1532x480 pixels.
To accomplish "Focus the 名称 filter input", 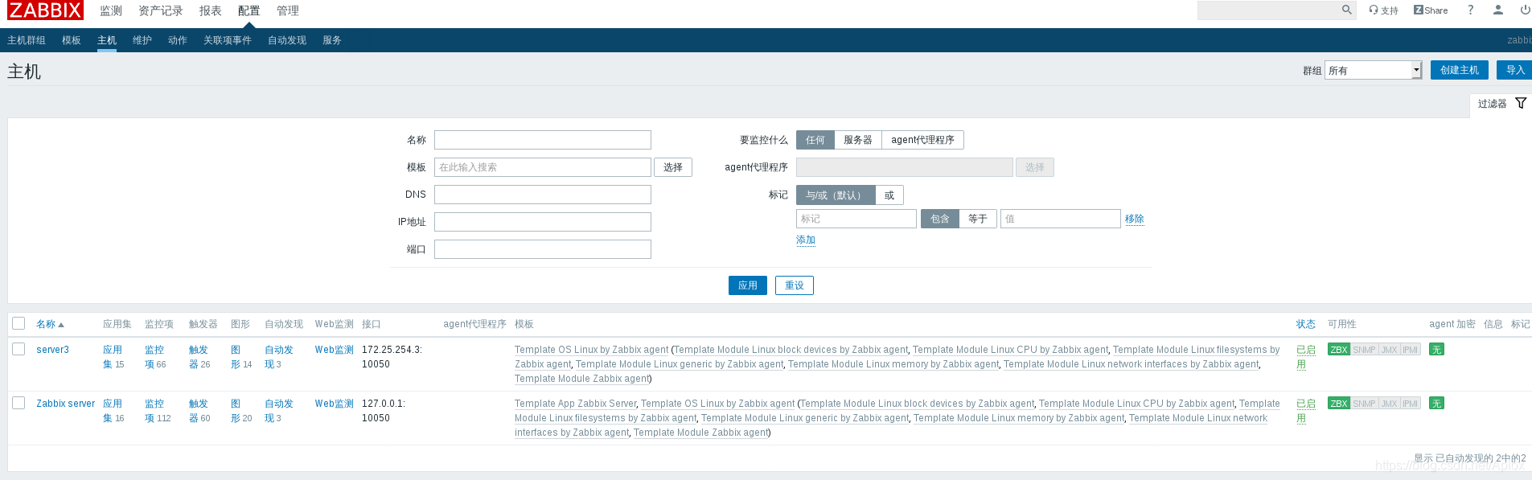I will pos(543,140).
